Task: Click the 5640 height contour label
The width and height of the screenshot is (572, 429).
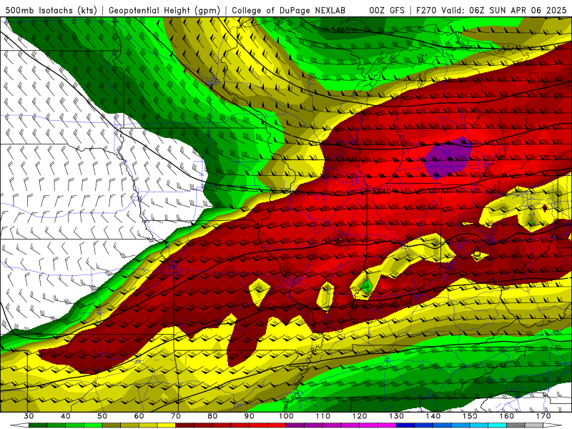Action: point(381,192)
